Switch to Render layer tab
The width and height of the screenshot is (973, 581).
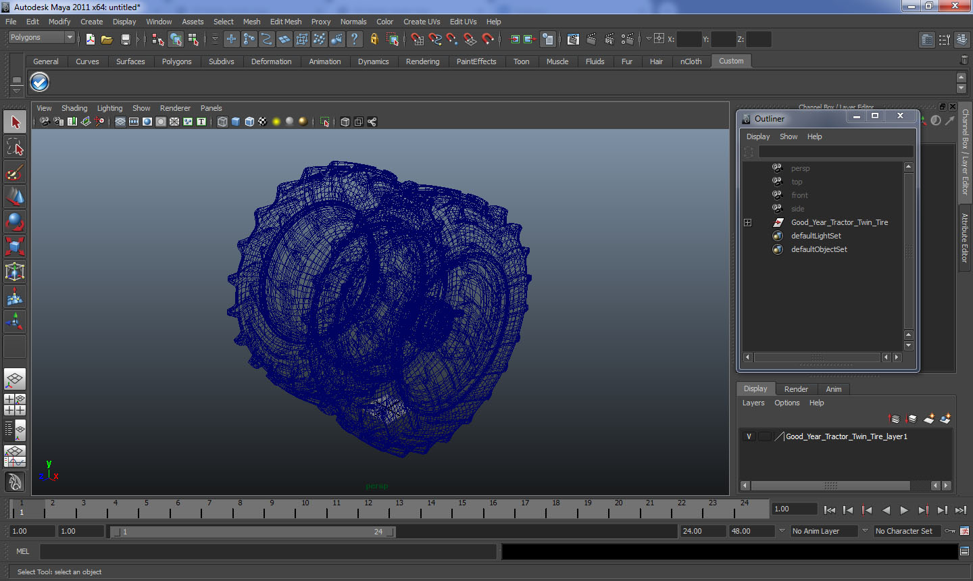796,389
